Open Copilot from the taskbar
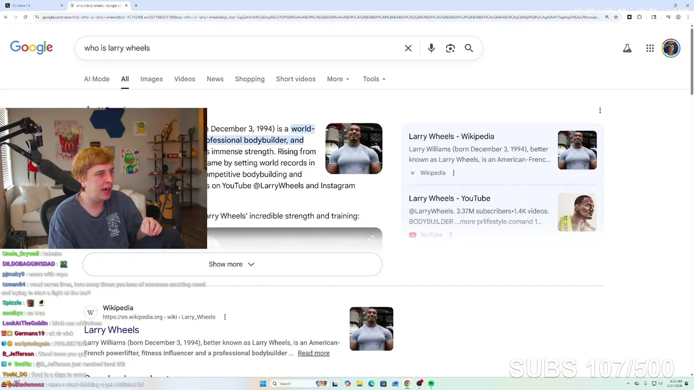The height and width of the screenshot is (390, 694). tap(348, 383)
